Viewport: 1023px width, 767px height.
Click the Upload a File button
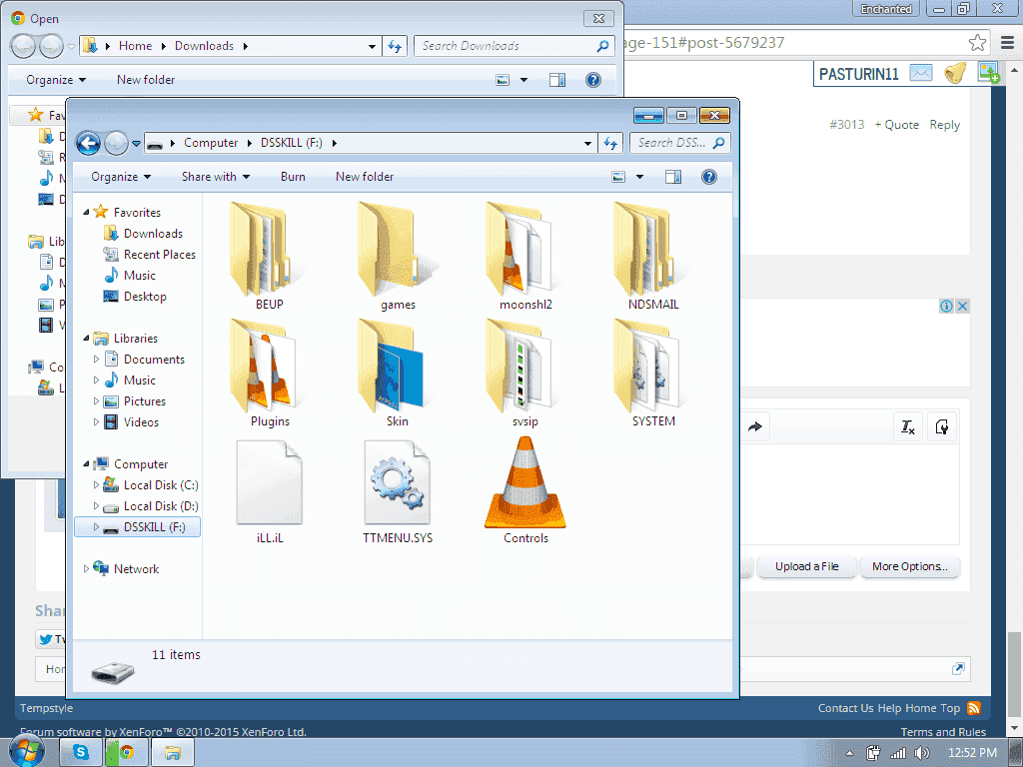coord(806,567)
